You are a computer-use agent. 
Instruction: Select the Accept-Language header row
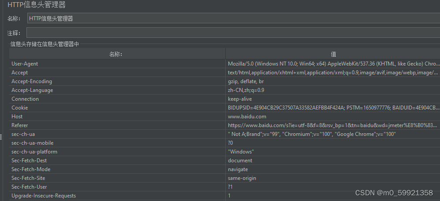click(224, 90)
